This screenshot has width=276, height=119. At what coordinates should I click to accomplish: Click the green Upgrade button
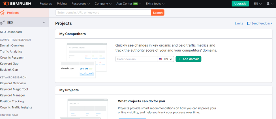[240, 3]
